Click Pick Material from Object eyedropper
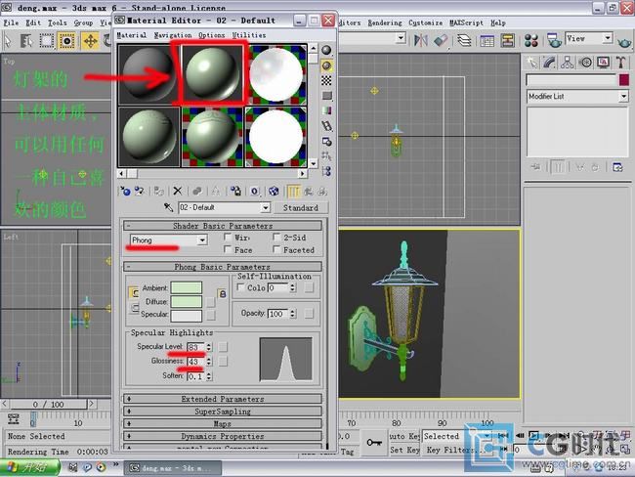The image size is (635, 477). (x=168, y=207)
